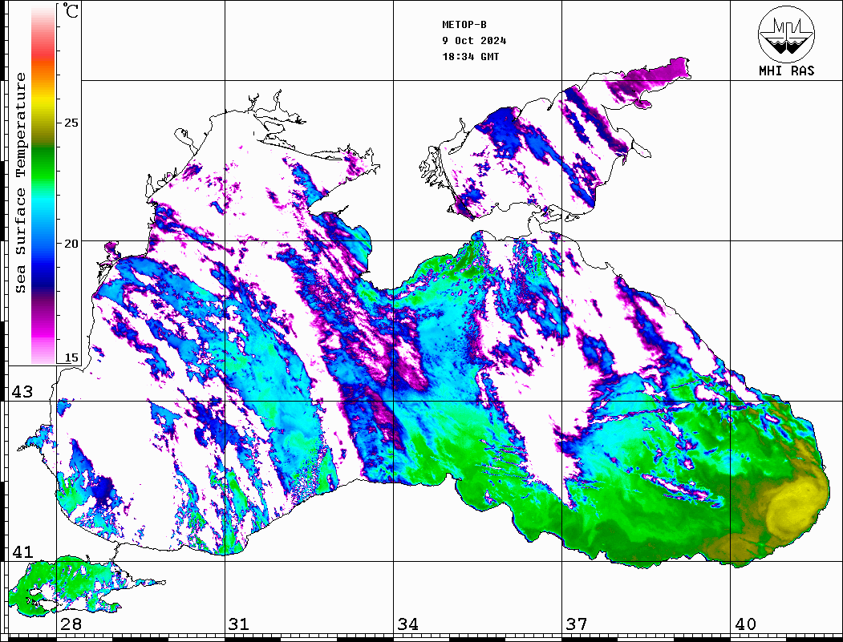Click the time '18:34 GMT'

471,56
